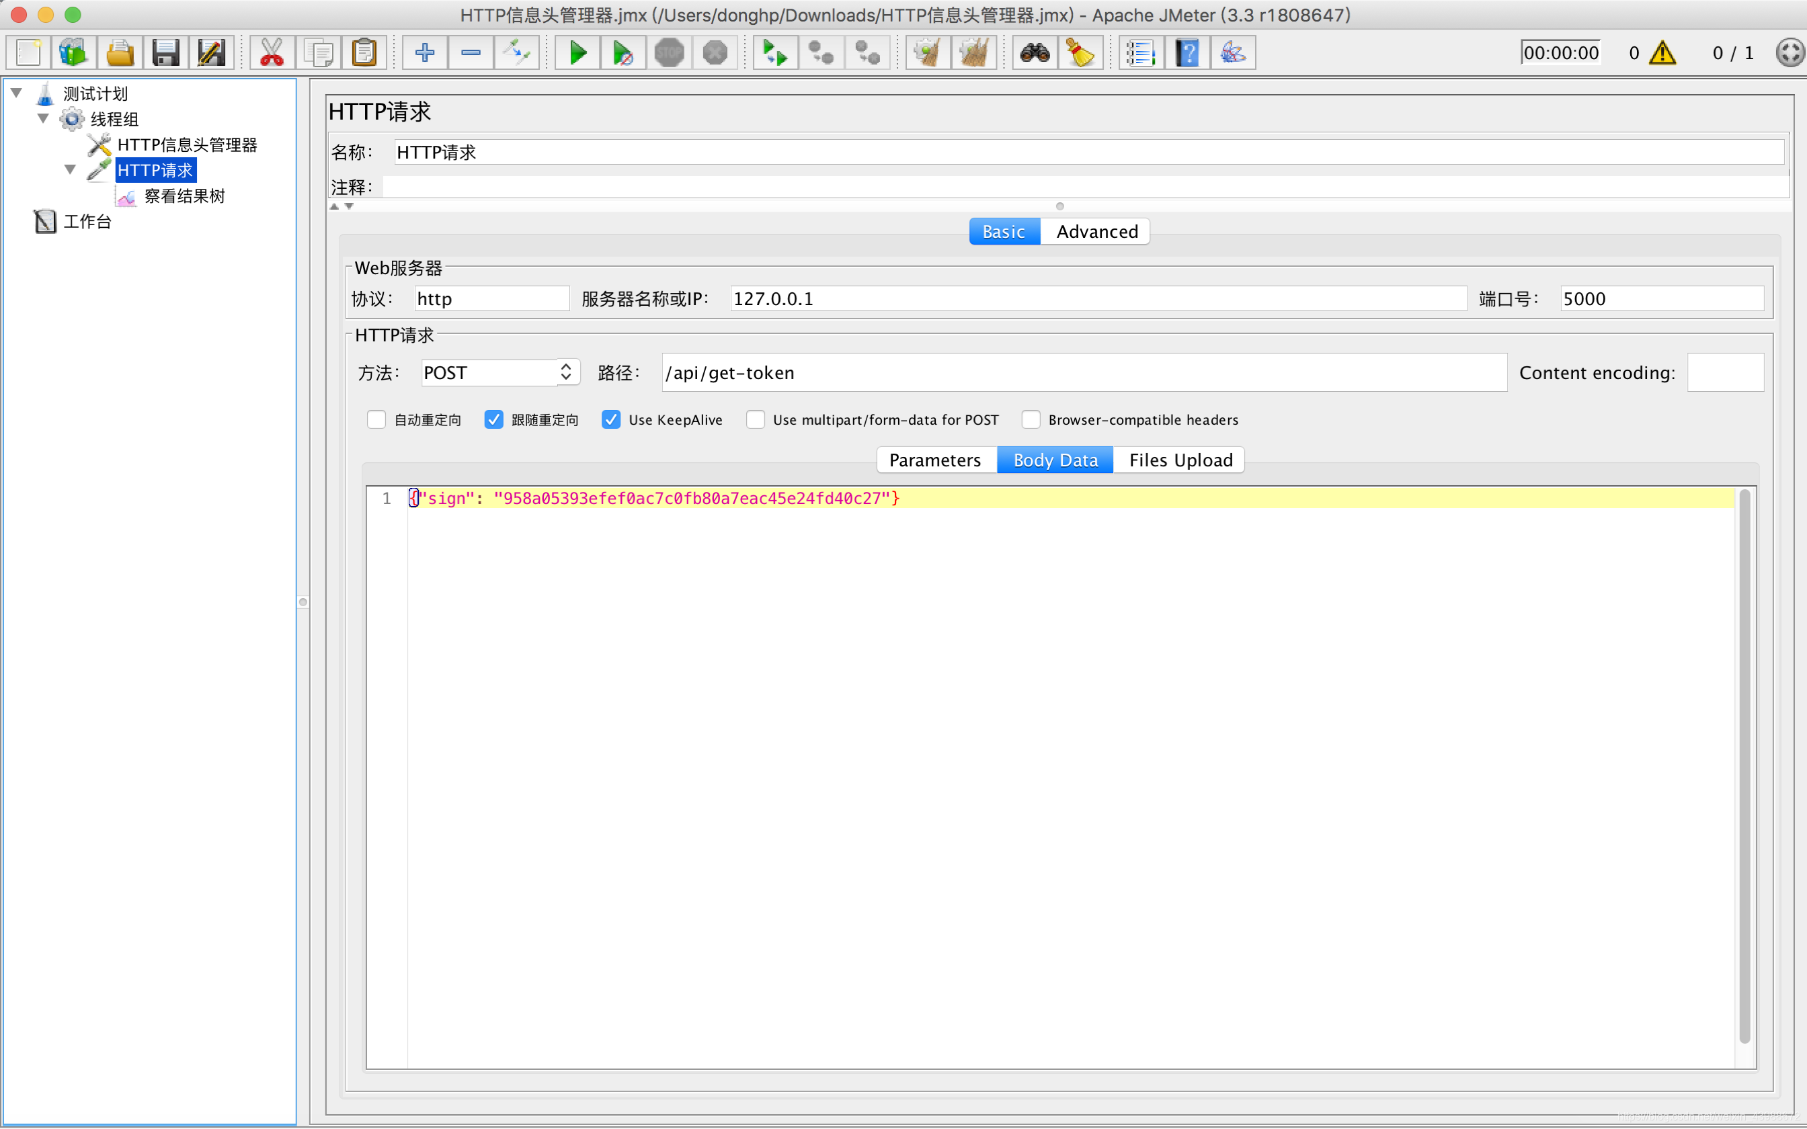Click the Open file folder icon
The width and height of the screenshot is (1807, 1129).
[x=120, y=53]
